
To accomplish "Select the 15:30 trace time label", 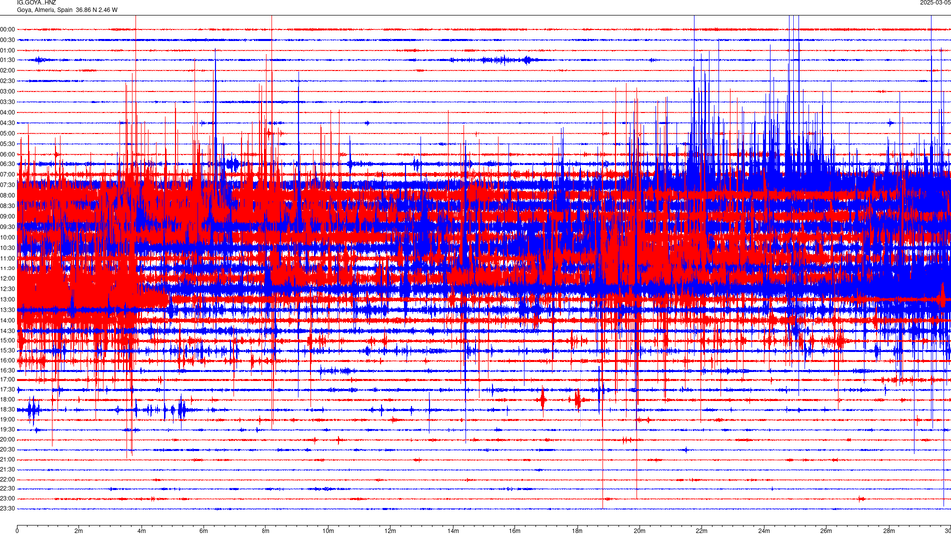I will coord(8,350).
